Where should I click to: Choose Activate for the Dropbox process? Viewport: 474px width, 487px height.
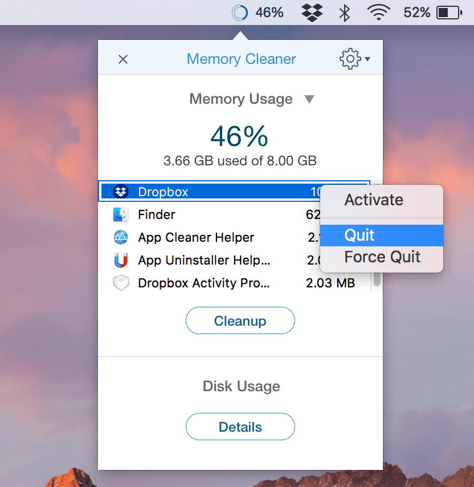point(374,200)
